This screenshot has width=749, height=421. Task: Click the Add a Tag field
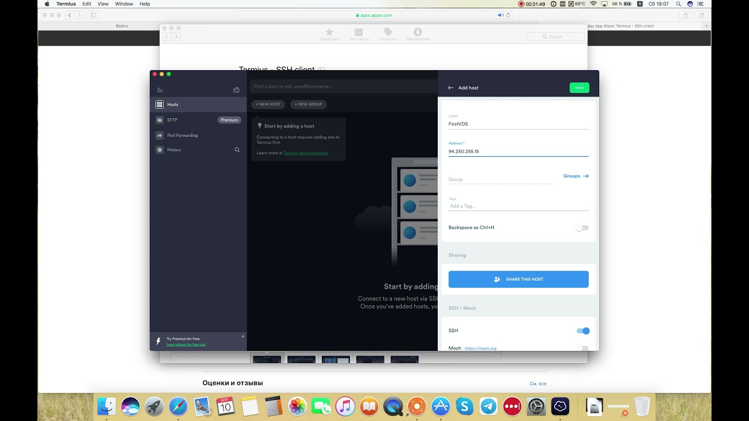pos(518,206)
